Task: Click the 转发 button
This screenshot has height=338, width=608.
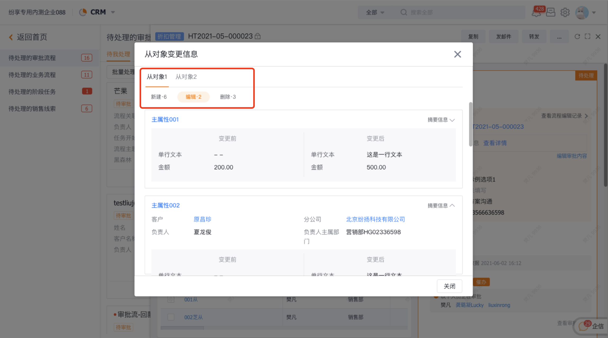Action: 534,36
